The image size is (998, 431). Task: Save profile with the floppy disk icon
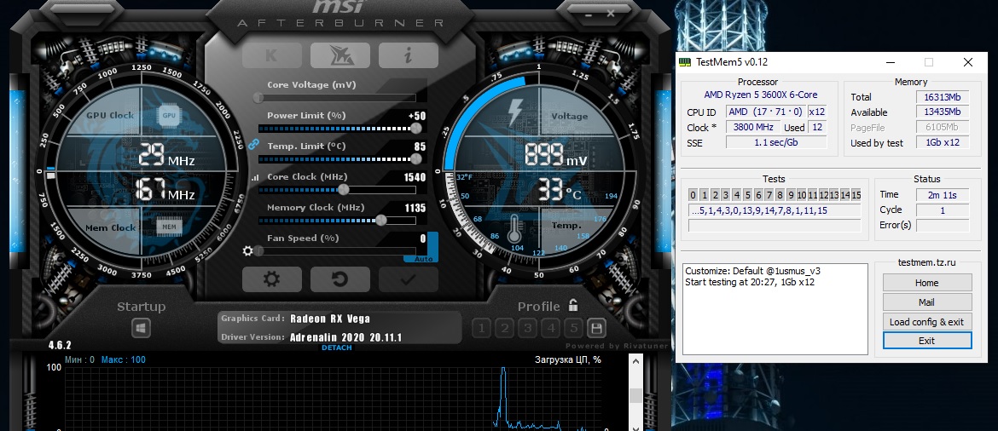596,328
